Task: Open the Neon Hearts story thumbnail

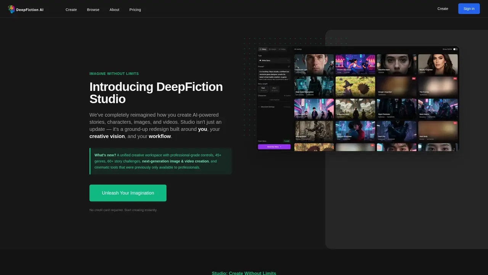Action: (438, 109)
